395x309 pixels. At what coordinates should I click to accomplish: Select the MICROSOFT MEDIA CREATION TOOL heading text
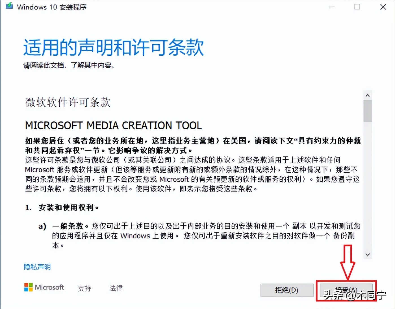tap(113, 125)
